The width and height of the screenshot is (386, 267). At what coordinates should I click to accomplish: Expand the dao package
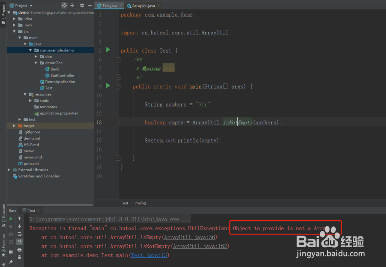[x=36, y=56]
